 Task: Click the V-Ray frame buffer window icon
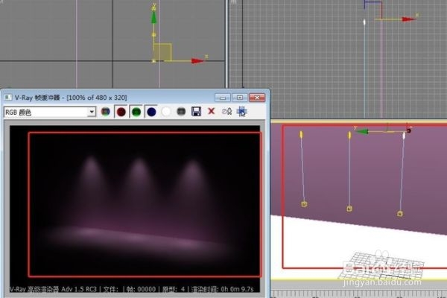[8, 98]
